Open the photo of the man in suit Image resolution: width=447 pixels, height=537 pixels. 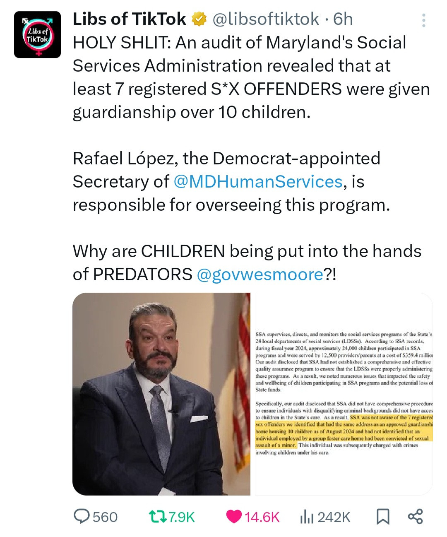161,394
